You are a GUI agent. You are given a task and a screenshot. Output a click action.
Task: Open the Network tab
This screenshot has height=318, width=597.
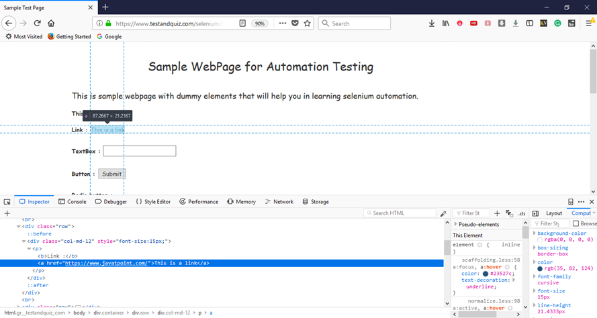coord(279,202)
